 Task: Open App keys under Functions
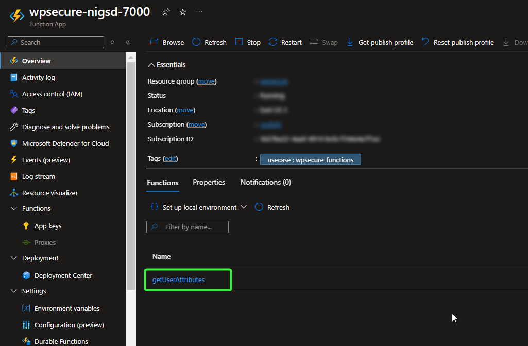(47, 226)
